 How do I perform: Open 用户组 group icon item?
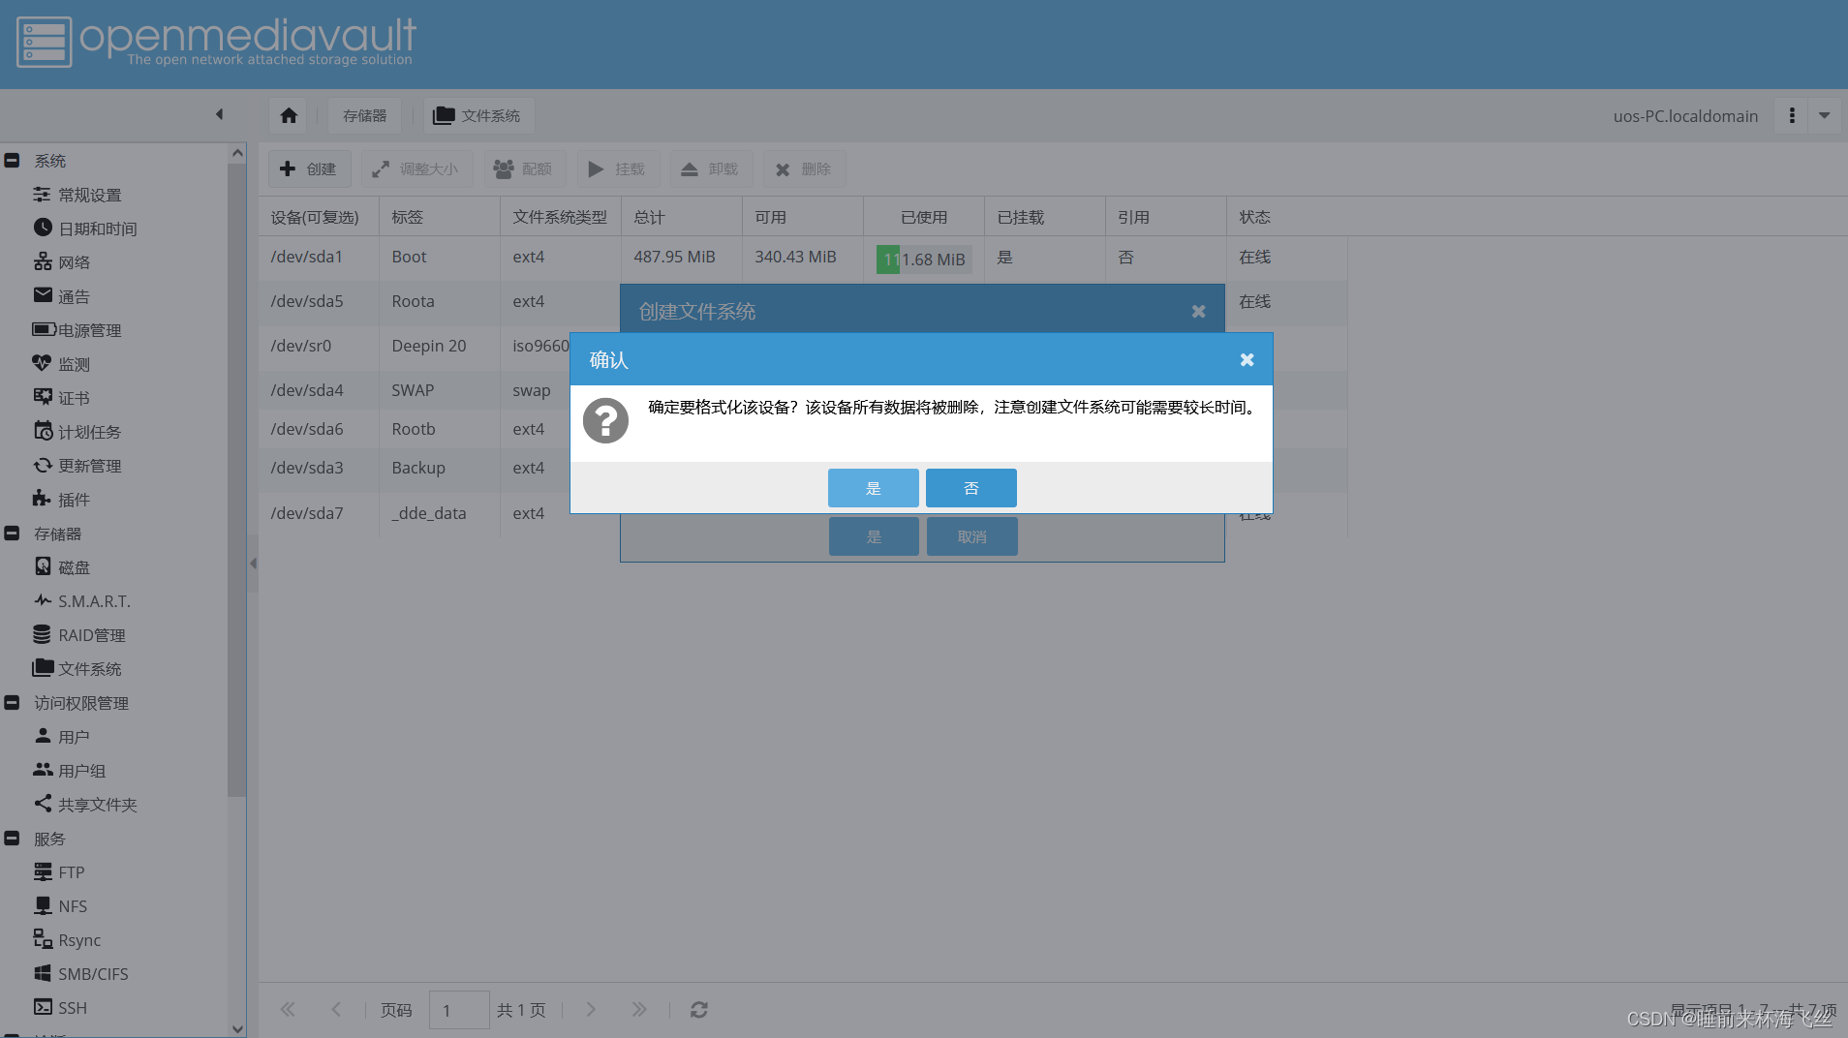click(x=70, y=771)
